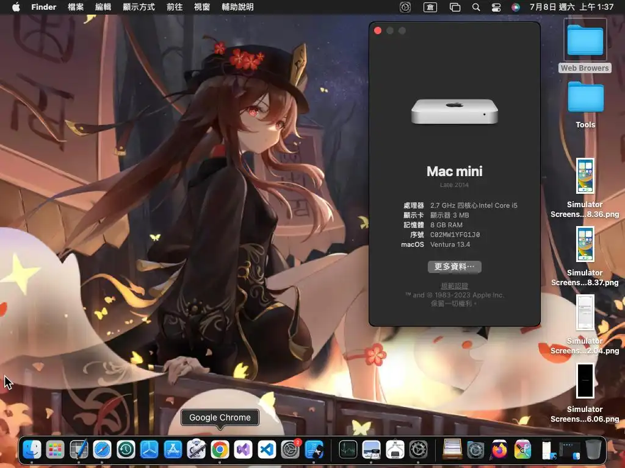Open Preview app in the dock
Viewport: 625px width, 468px height.
(372, 450)
